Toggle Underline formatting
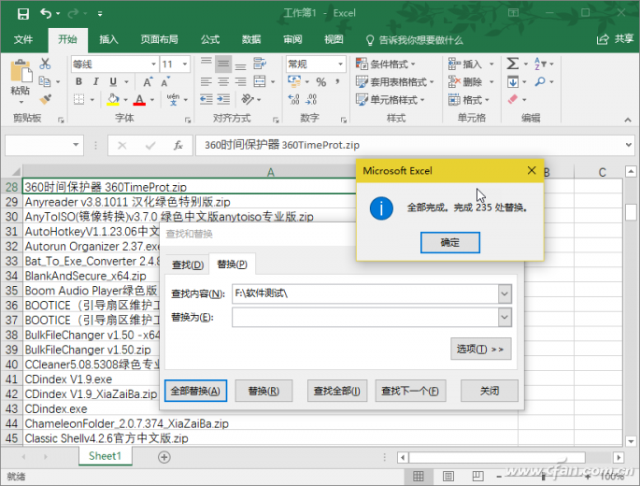The height and width of the screenshot is (486, 640). point(113,81)
